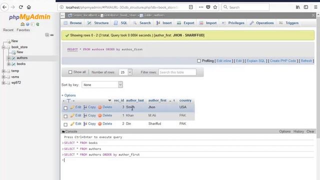
Task: Tick the Profiling checkbox
Action: pos(199,61)
